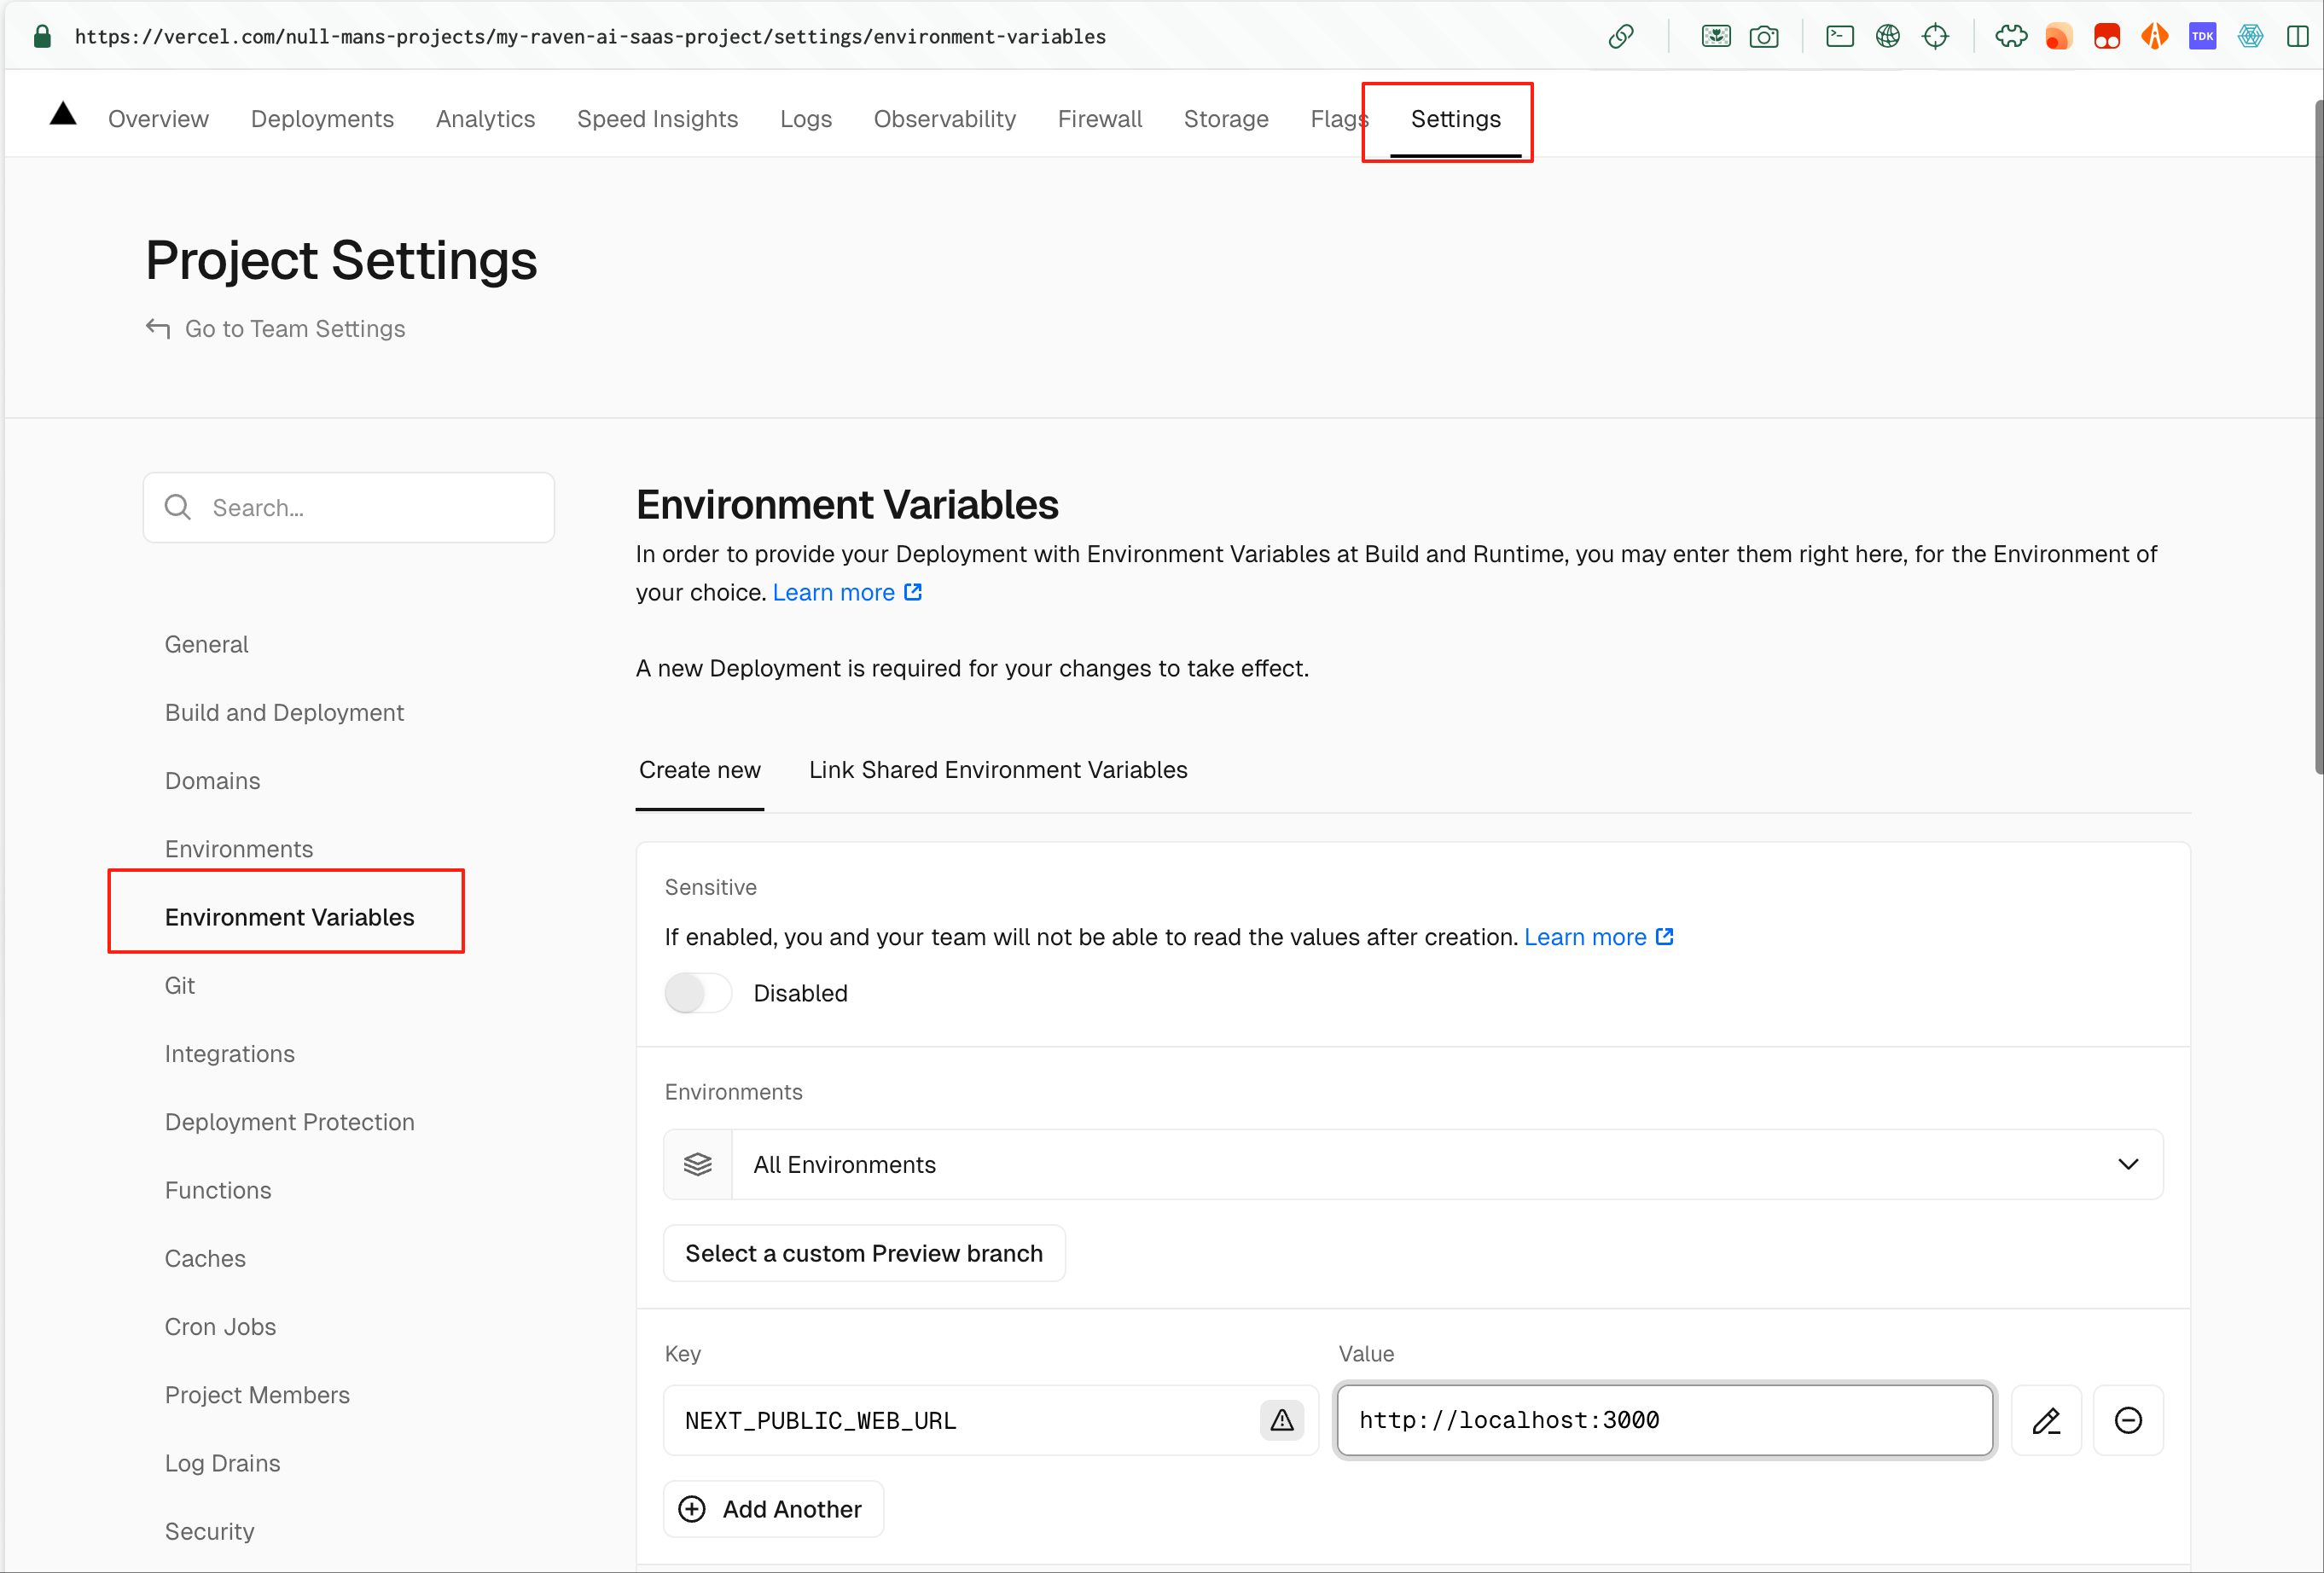Open the Overview tab

pos(158,119)
